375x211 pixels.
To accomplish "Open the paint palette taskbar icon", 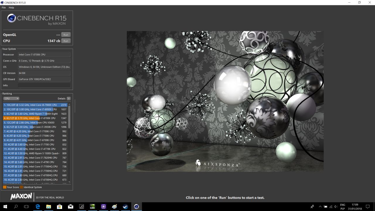I will pyautogui.click(x=114, y=207).
